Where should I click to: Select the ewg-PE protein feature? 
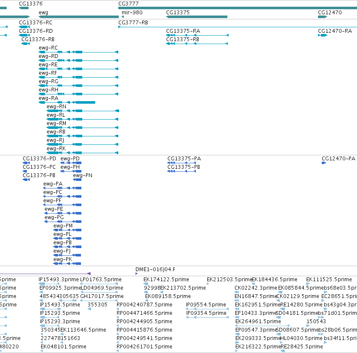[63, 213]
